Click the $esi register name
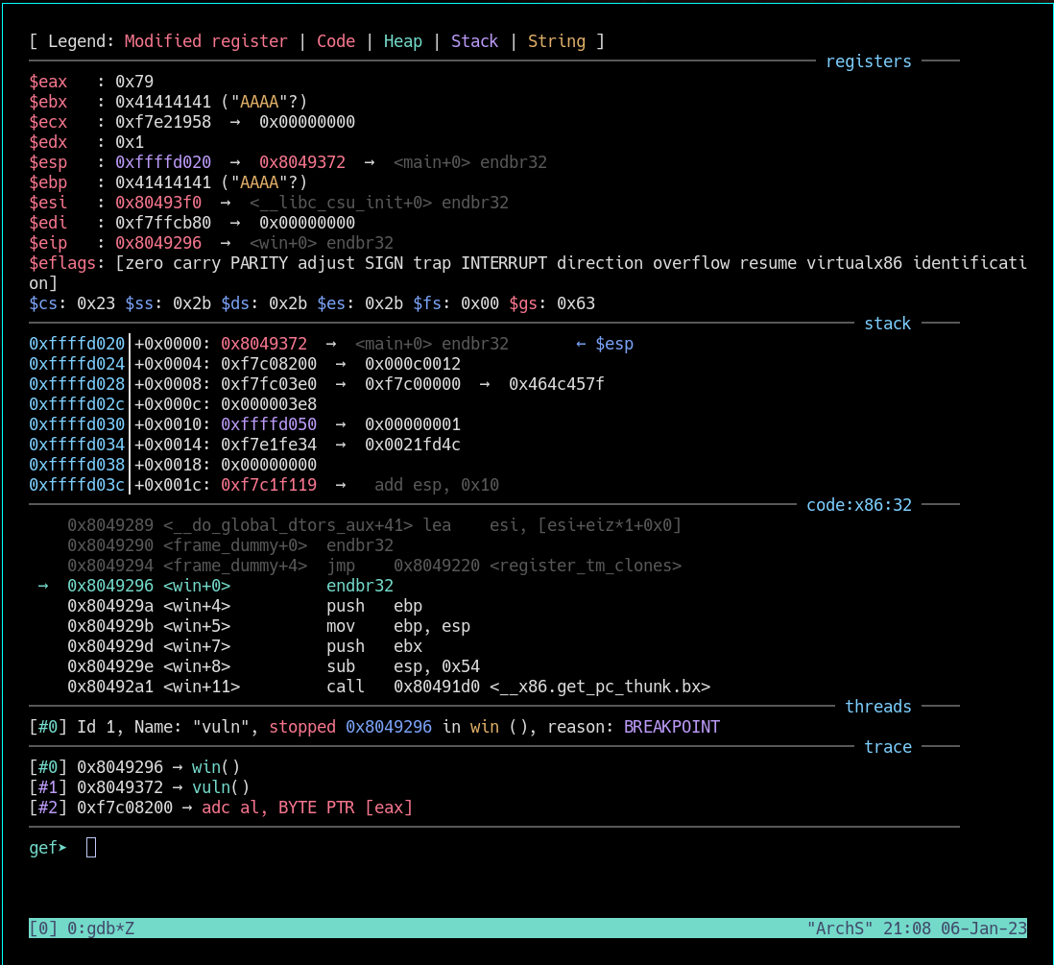This screenshot has height=965, width=1054. (x=48, y=203)
